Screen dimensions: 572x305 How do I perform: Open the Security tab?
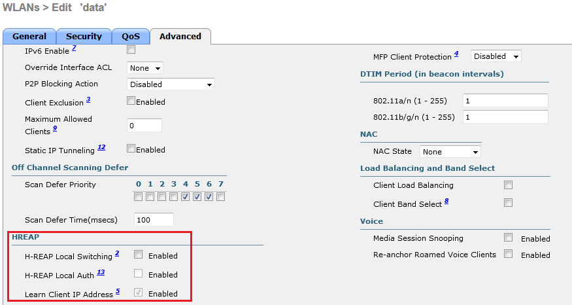click(x=84, y=37)
